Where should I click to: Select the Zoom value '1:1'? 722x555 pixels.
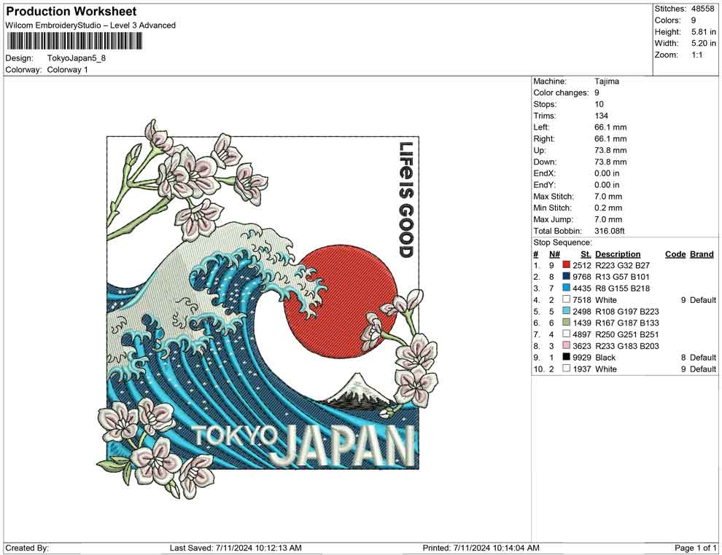click(696, 55)
